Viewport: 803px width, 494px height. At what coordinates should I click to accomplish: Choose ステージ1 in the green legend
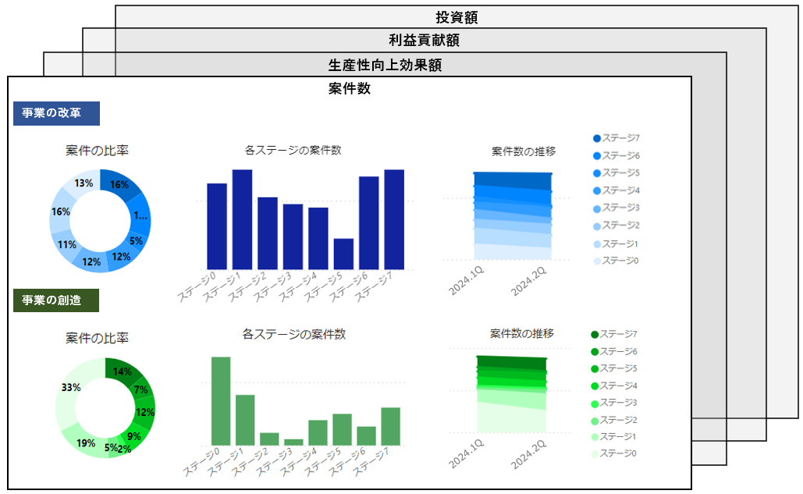pyautogui.click(x=613, y=437)
